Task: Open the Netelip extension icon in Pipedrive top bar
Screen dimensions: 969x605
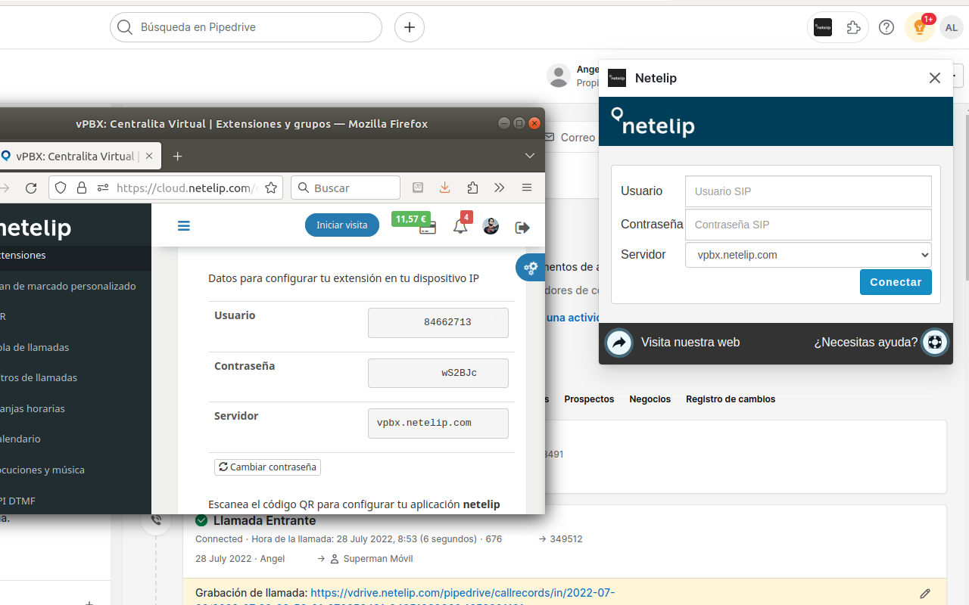Action: pos(823,27)
